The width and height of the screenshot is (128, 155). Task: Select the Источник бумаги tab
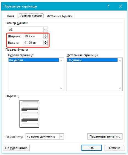[59, 16]
